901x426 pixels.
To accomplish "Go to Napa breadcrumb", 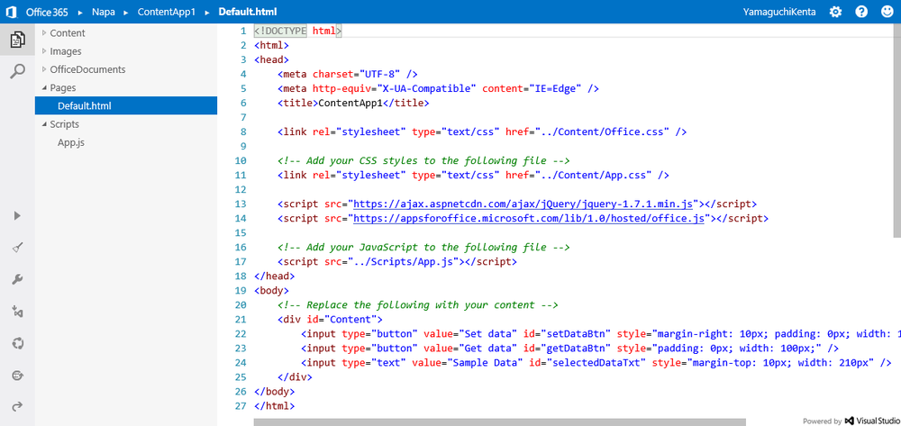I will [x=103, y=12].
